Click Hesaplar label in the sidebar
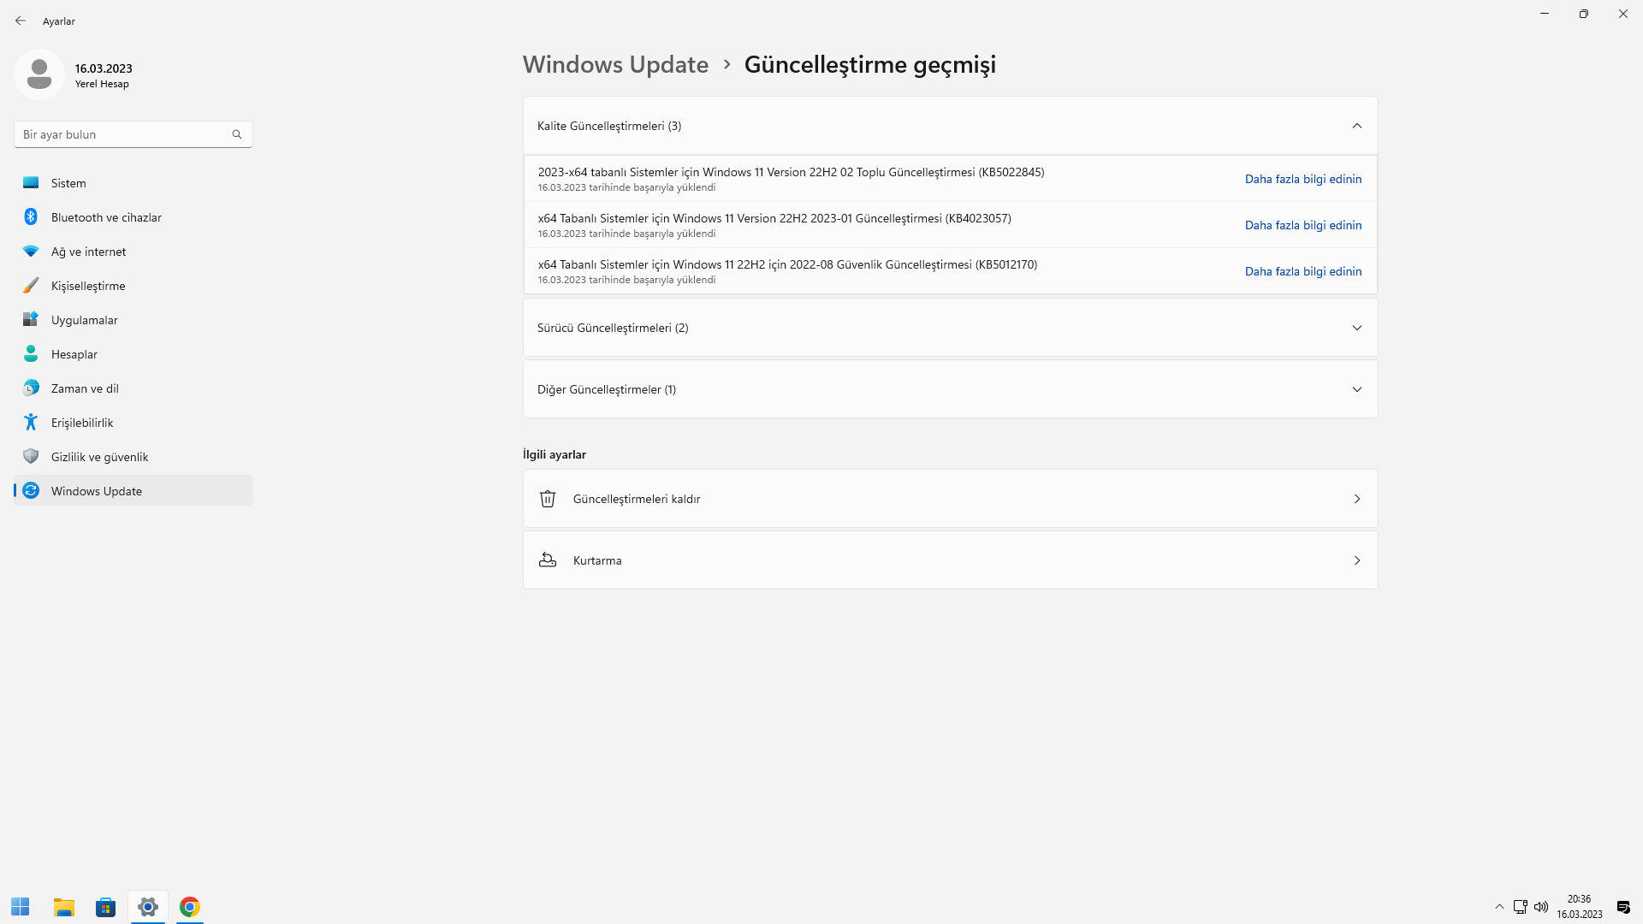The image size is (1643, 924). point(74,354)
